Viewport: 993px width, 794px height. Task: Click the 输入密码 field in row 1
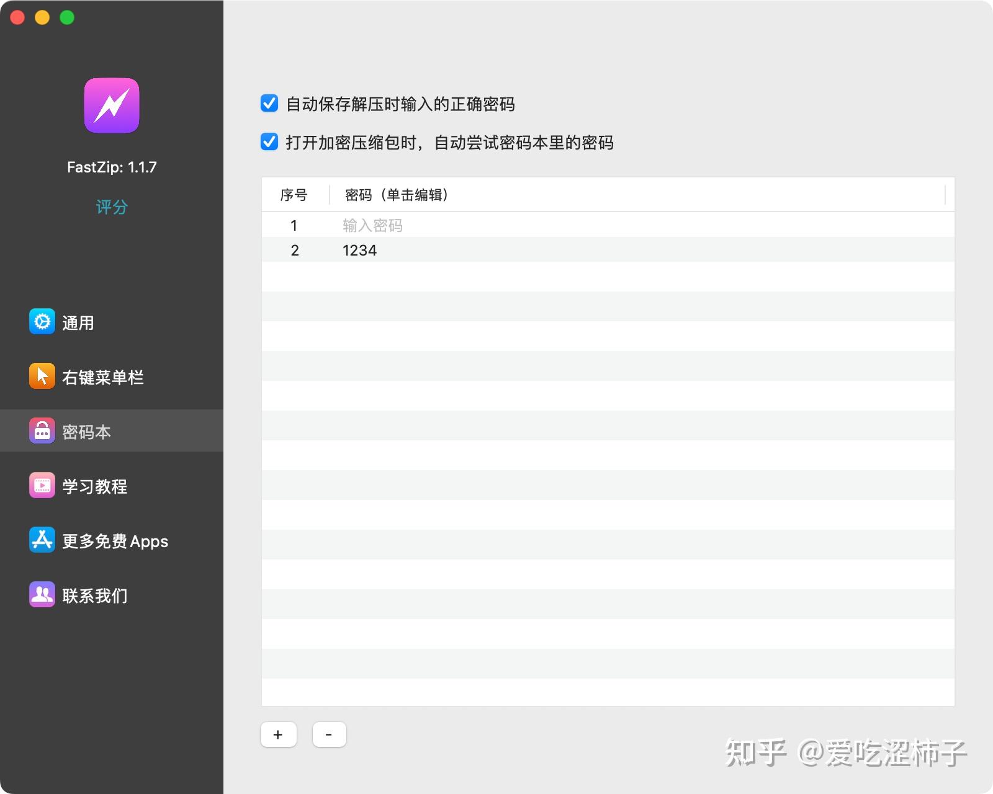pos(371,225)
